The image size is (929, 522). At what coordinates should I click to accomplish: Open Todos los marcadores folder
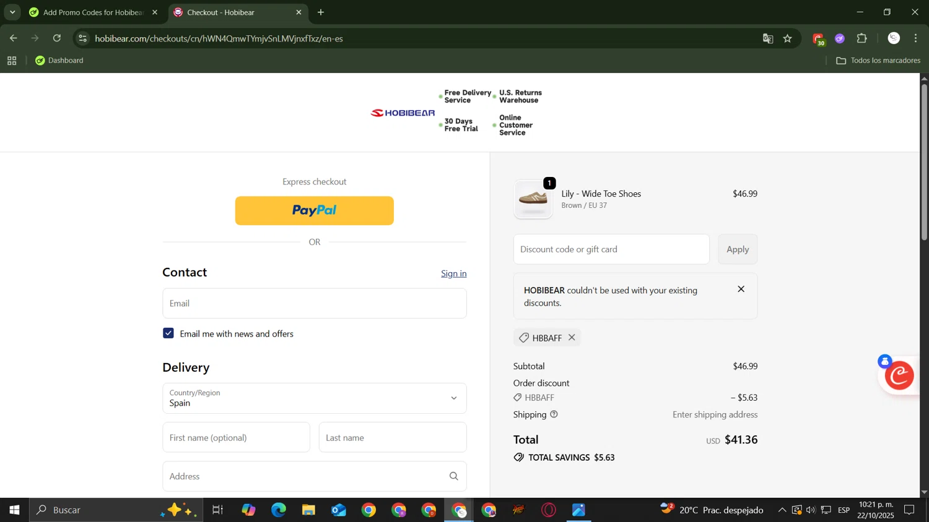[x=878, y=61]
